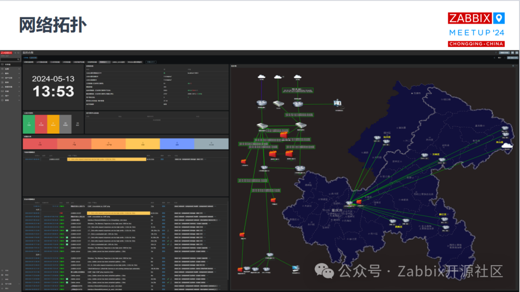
Task: Click the 重庆市 label on the map
Action: (x=337, y=210)
